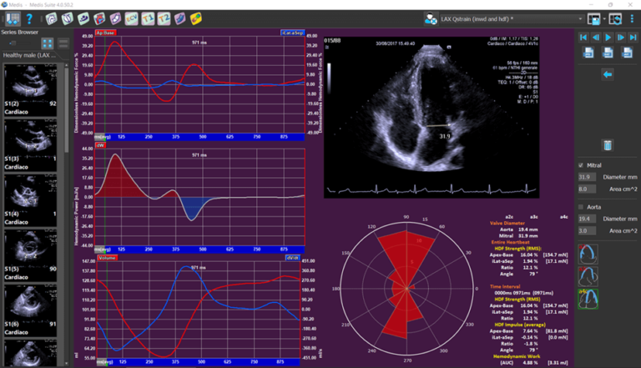The width and height of the screenshot is (641, 368).
Task: Jump to the last frame
Action: tap(633, 38)
